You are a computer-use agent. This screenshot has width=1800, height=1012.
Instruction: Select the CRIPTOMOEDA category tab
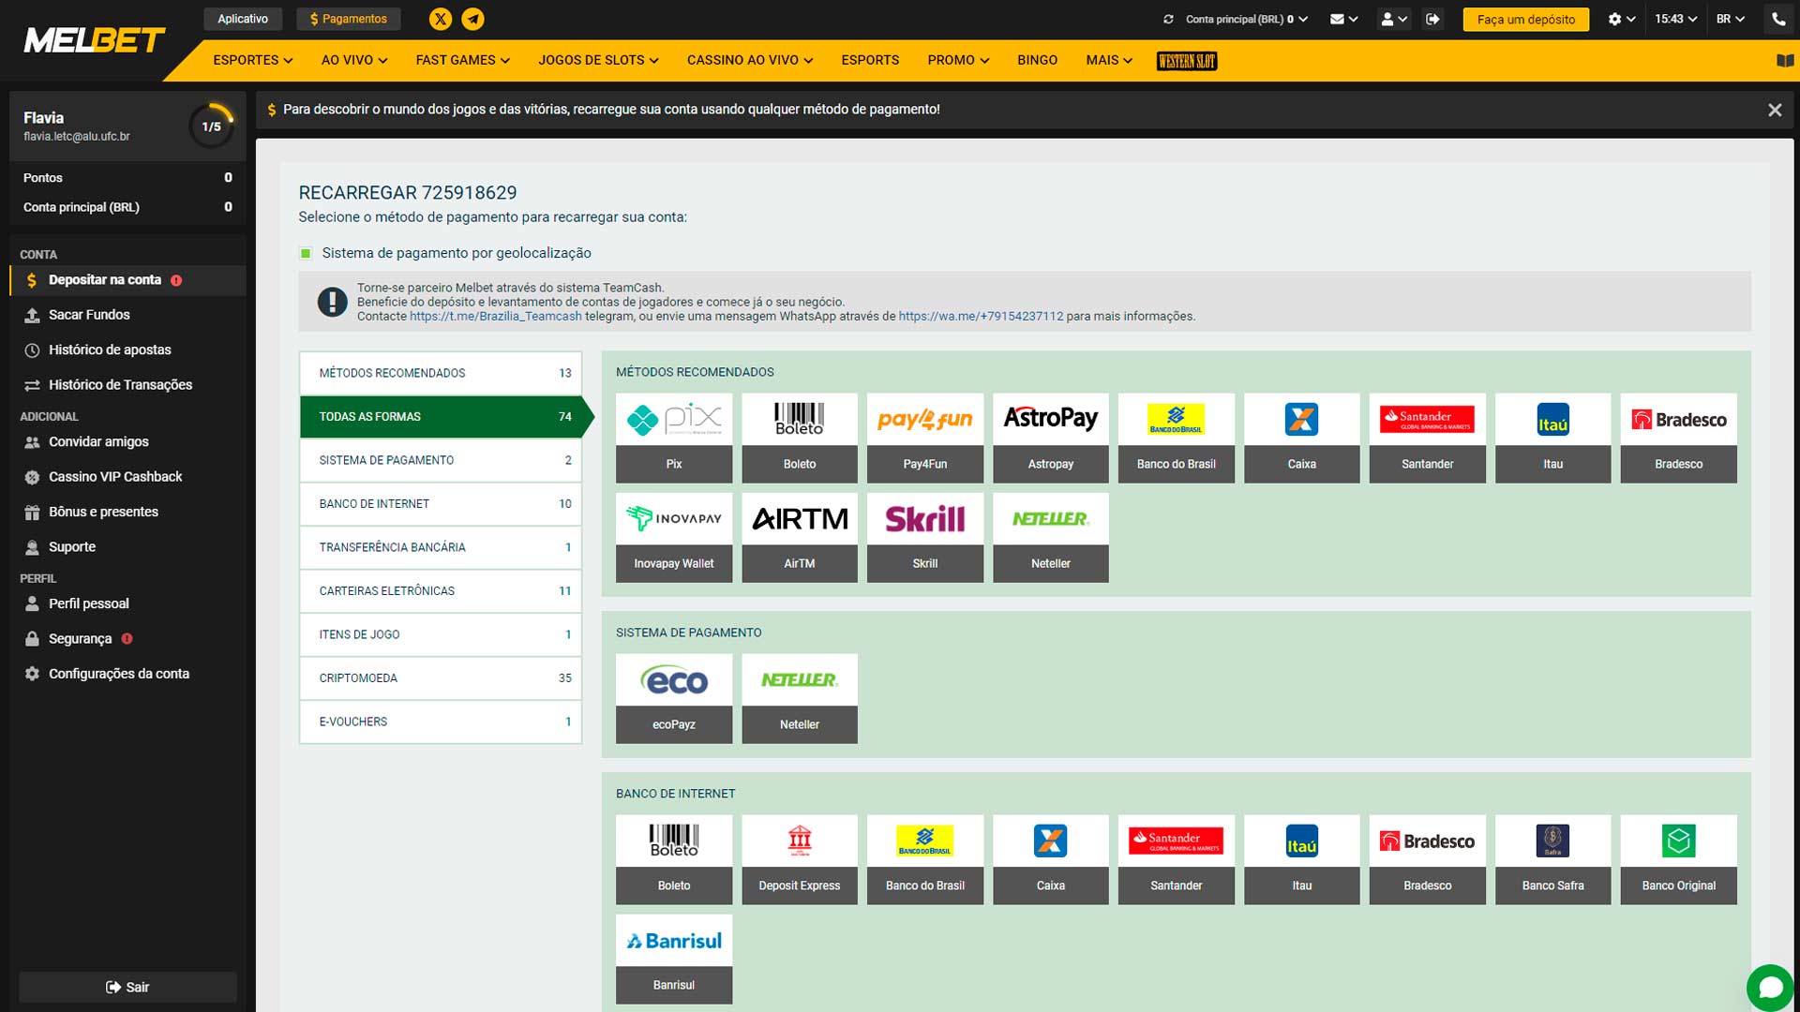tap(440, 677)
